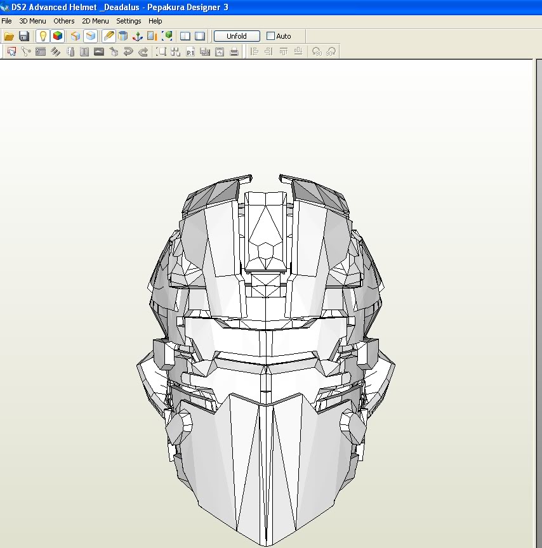Redo the last action
This screenshot has width=542, height=548.
[143, 52]
